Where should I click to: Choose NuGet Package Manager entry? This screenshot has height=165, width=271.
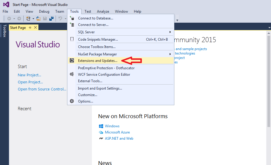[121, 54]
